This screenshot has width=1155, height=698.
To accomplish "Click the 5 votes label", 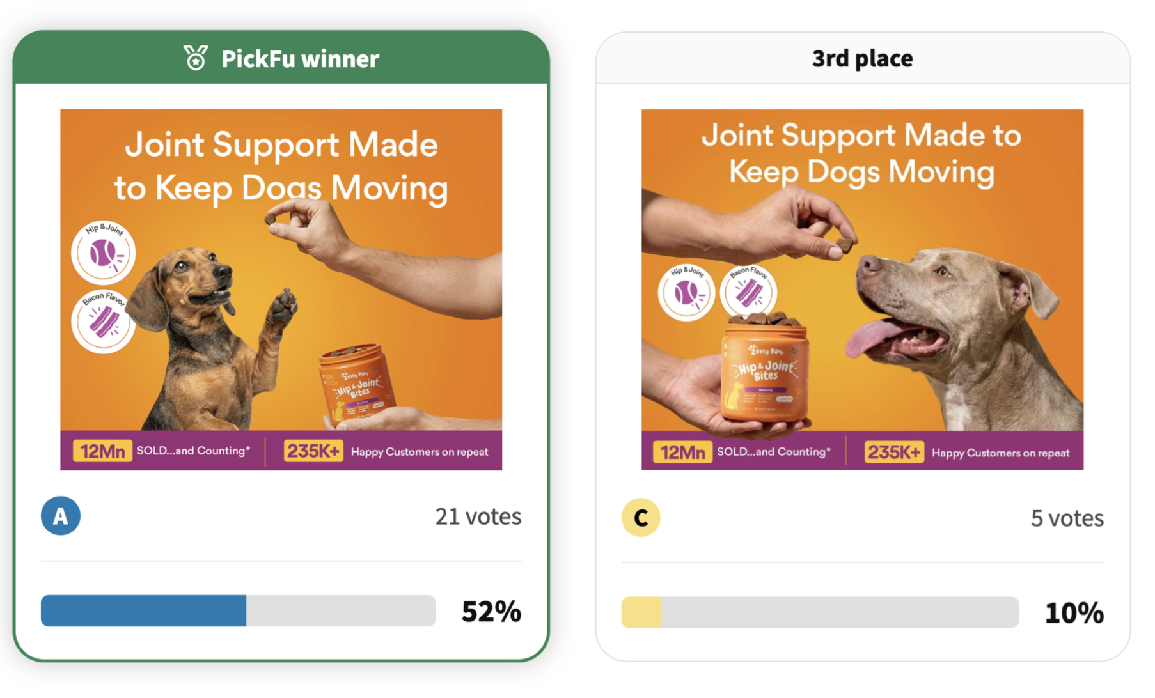I will 1065,518.
